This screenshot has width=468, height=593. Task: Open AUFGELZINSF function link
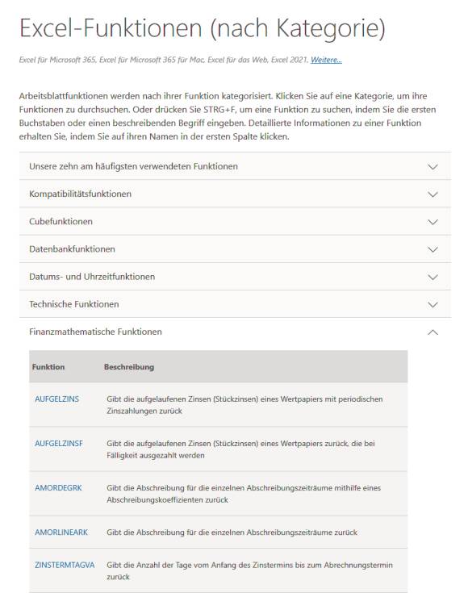point(59,443)
